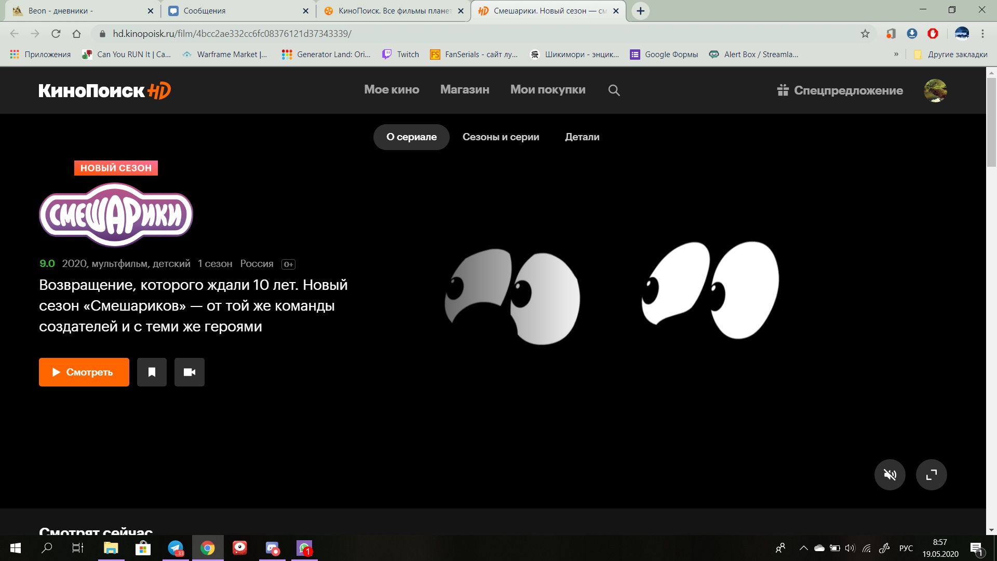Open Chrome menu with three dots
This screenshot has height=561, width=997.
(x=982, y=34)
